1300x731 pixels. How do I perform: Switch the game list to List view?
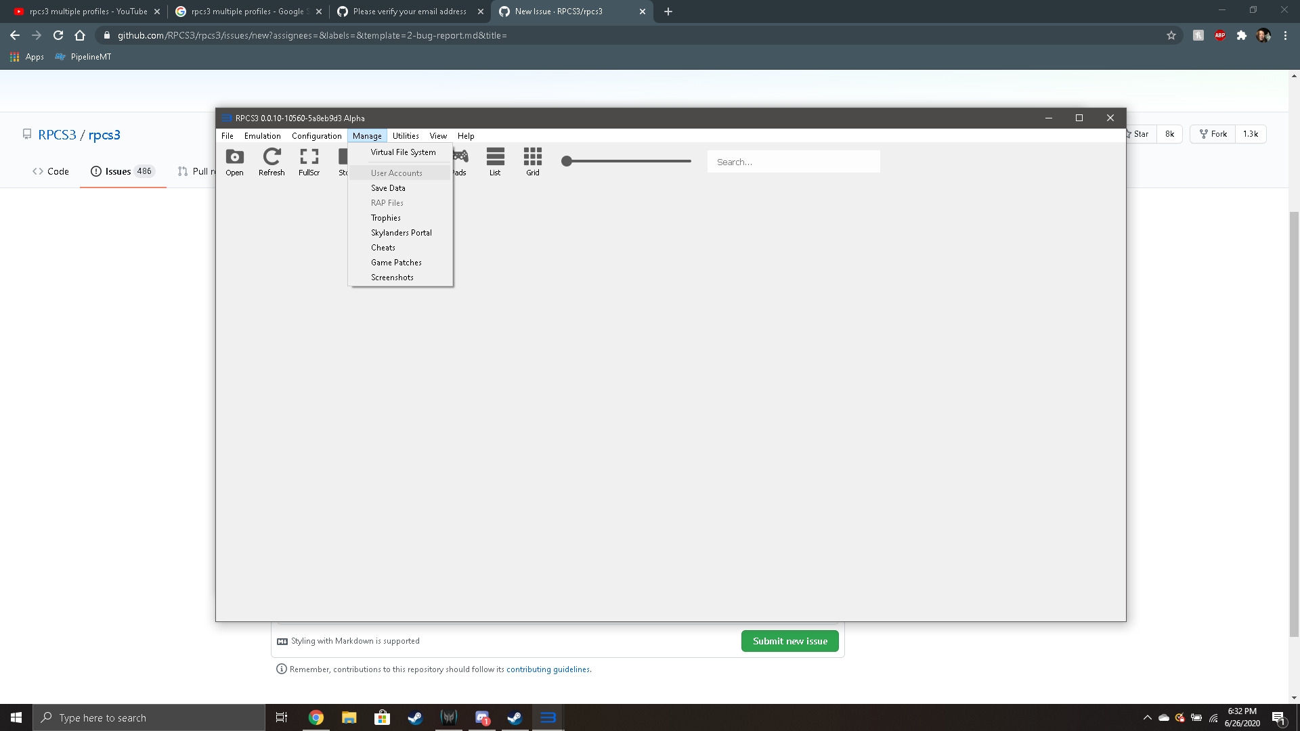pos(495,161)
